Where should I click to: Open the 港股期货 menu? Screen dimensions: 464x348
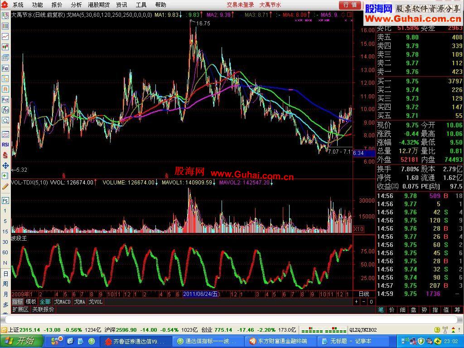click(99, 5)
